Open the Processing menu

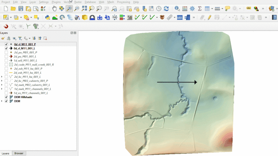[x=123, y=2]
